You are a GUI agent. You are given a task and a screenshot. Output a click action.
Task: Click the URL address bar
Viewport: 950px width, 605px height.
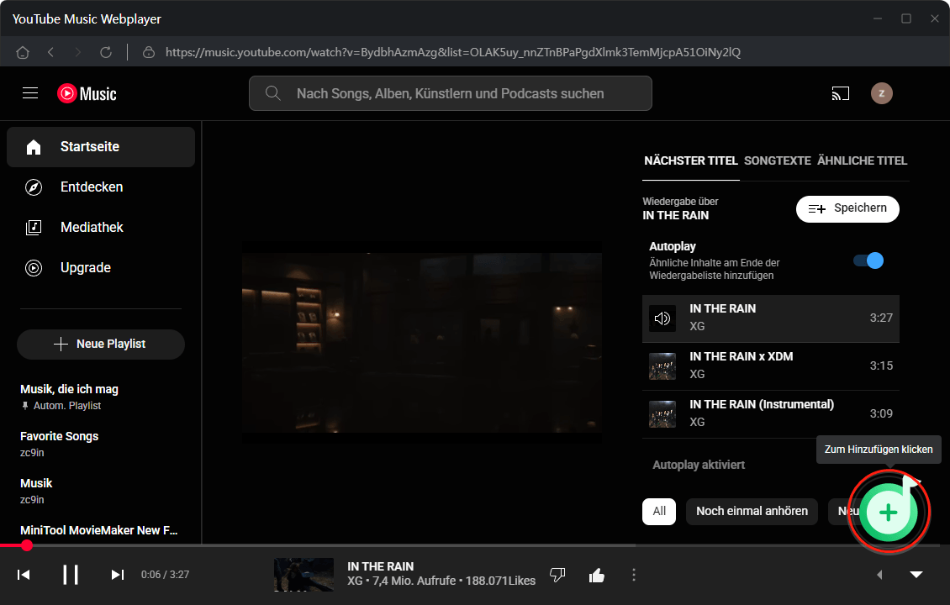(452, 53)
